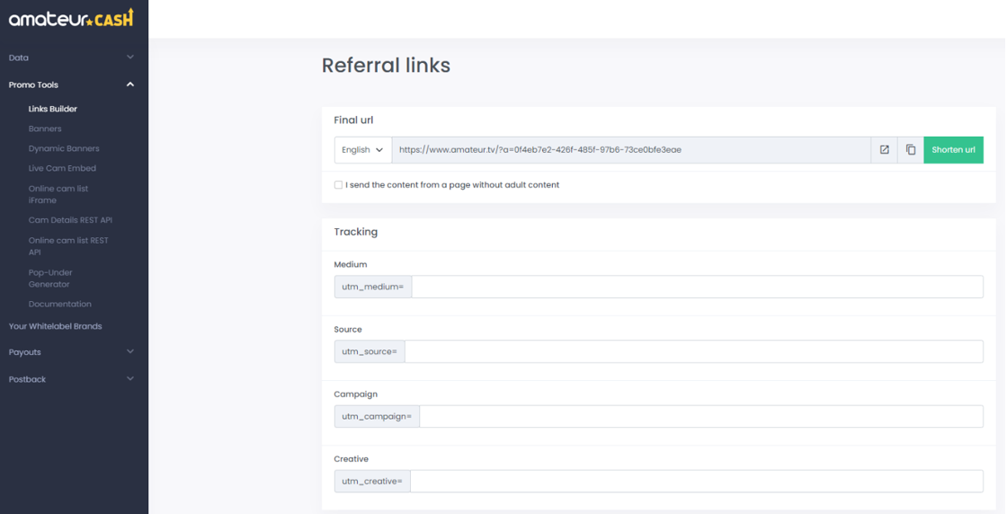Open Online cam list REST API

(x=68, y=246)
